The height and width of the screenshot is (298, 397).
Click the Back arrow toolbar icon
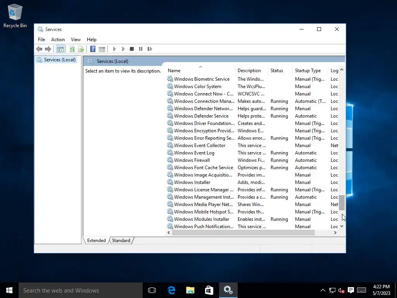coord(39,49)
